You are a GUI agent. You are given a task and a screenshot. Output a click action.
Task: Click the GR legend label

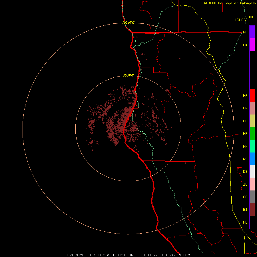[x=245, y=108]
